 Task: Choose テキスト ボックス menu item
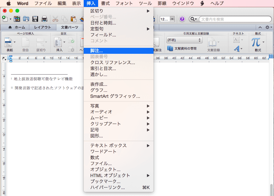point(119,146)
